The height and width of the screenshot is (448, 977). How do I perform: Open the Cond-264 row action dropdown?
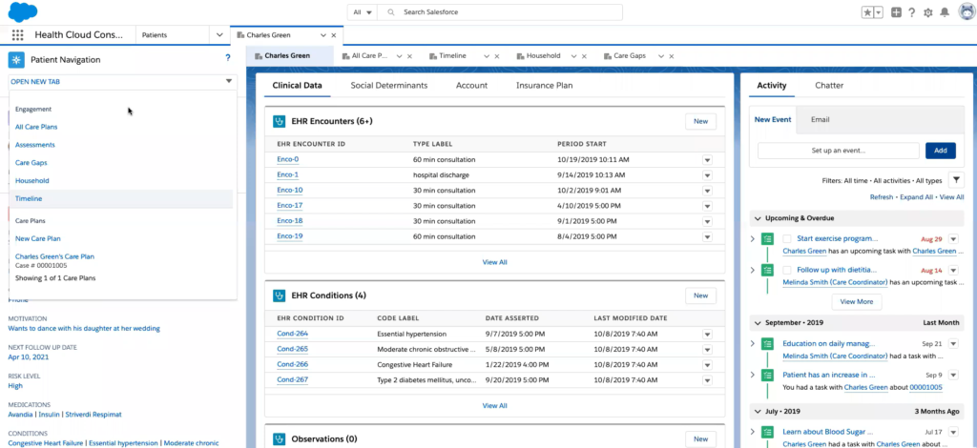pos(707,335)
